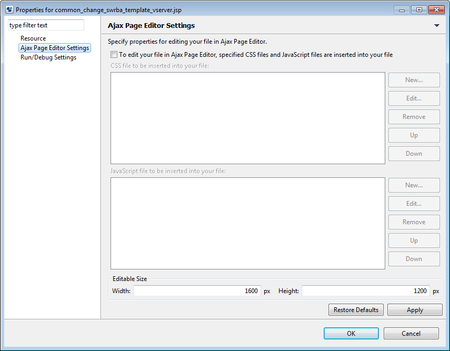The height and width of the screenshot is (351, 450).
Task: Maximize the properties dialog window
Action: pyautogui.click(x=419, y=10)
